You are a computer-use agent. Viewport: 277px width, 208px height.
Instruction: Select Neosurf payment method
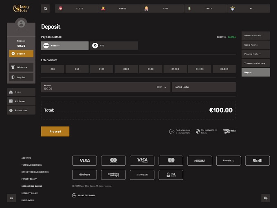coord(65,46)
